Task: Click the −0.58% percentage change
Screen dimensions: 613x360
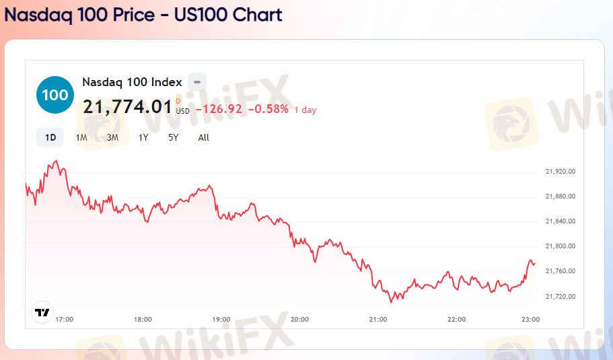Action: click(268, 109)
